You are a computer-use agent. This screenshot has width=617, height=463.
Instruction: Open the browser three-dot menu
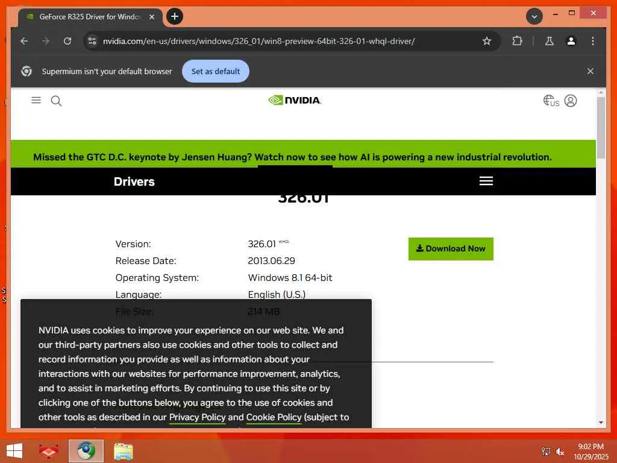[593, 41]
